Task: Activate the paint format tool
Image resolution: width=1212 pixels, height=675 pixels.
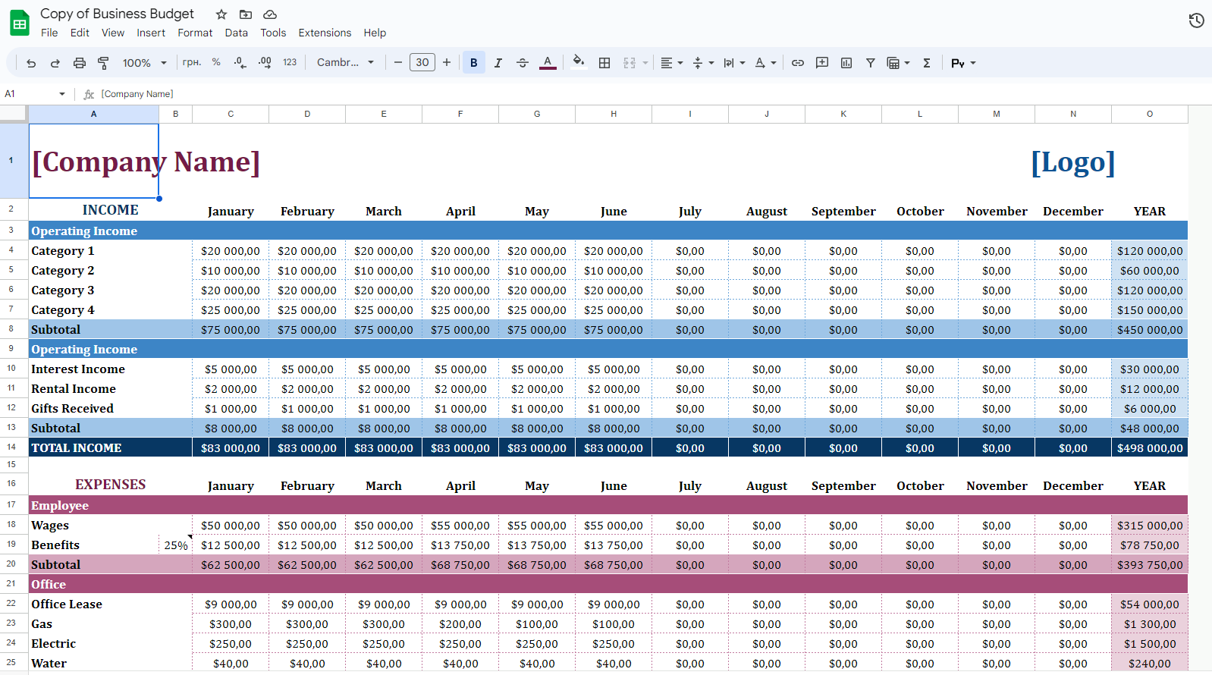Action: tap(103, 63)
